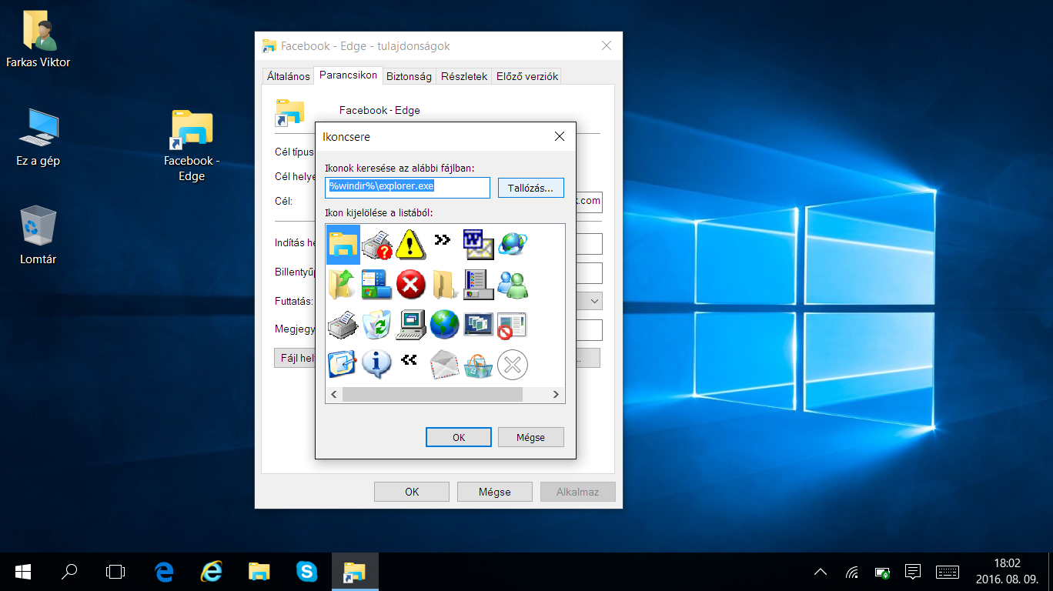Select the globe with orbit ring icon
Screen dimensions: 1053x591
tap(512, 244)
